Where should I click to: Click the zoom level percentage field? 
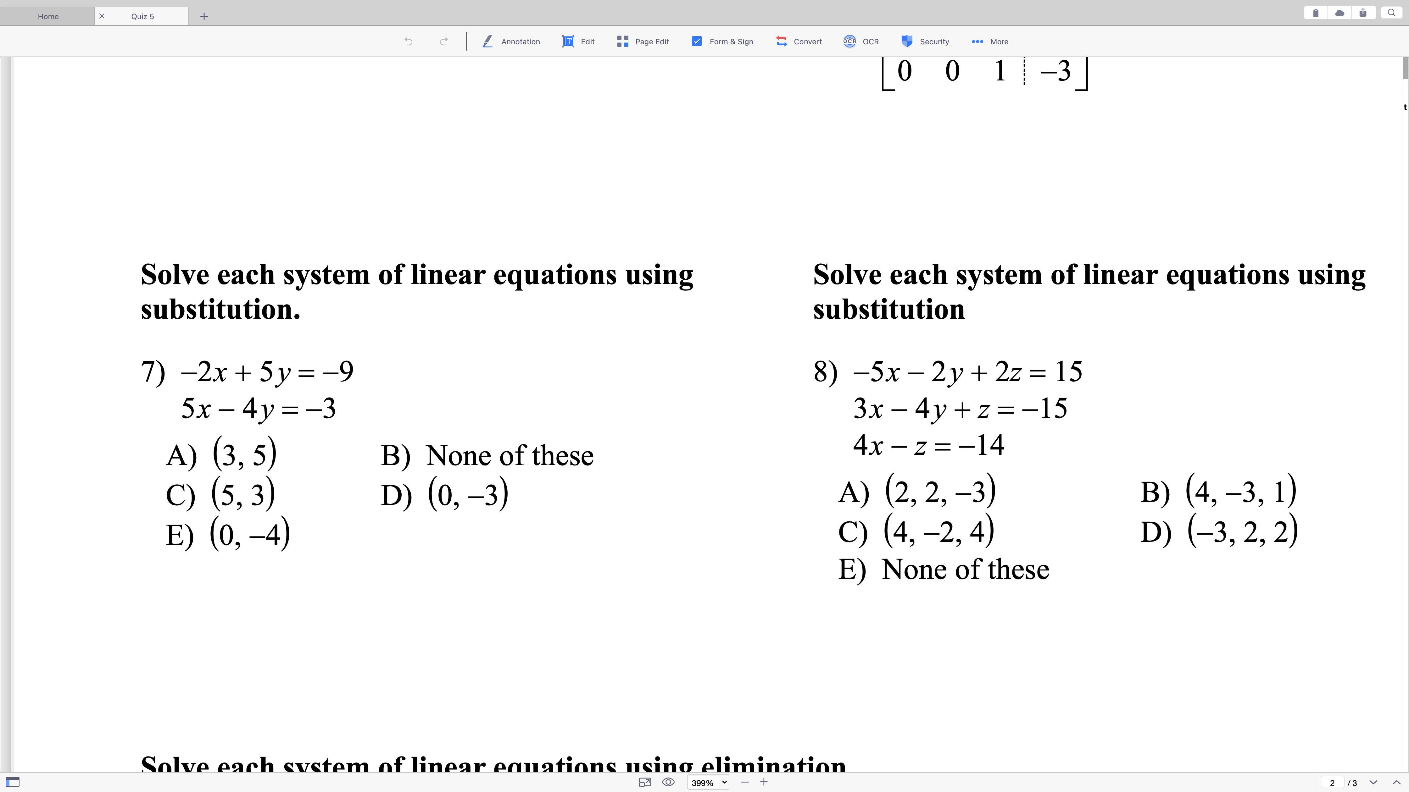tap(702, 782)
